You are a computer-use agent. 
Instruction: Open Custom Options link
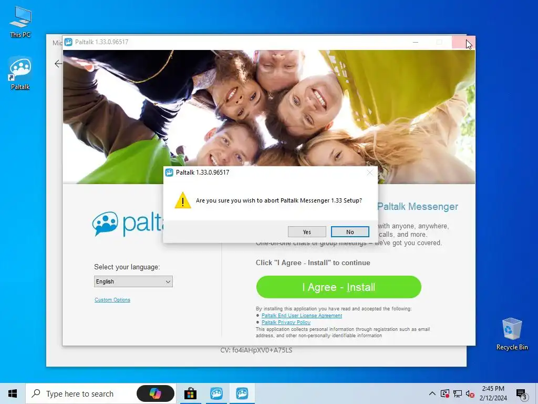112,299
